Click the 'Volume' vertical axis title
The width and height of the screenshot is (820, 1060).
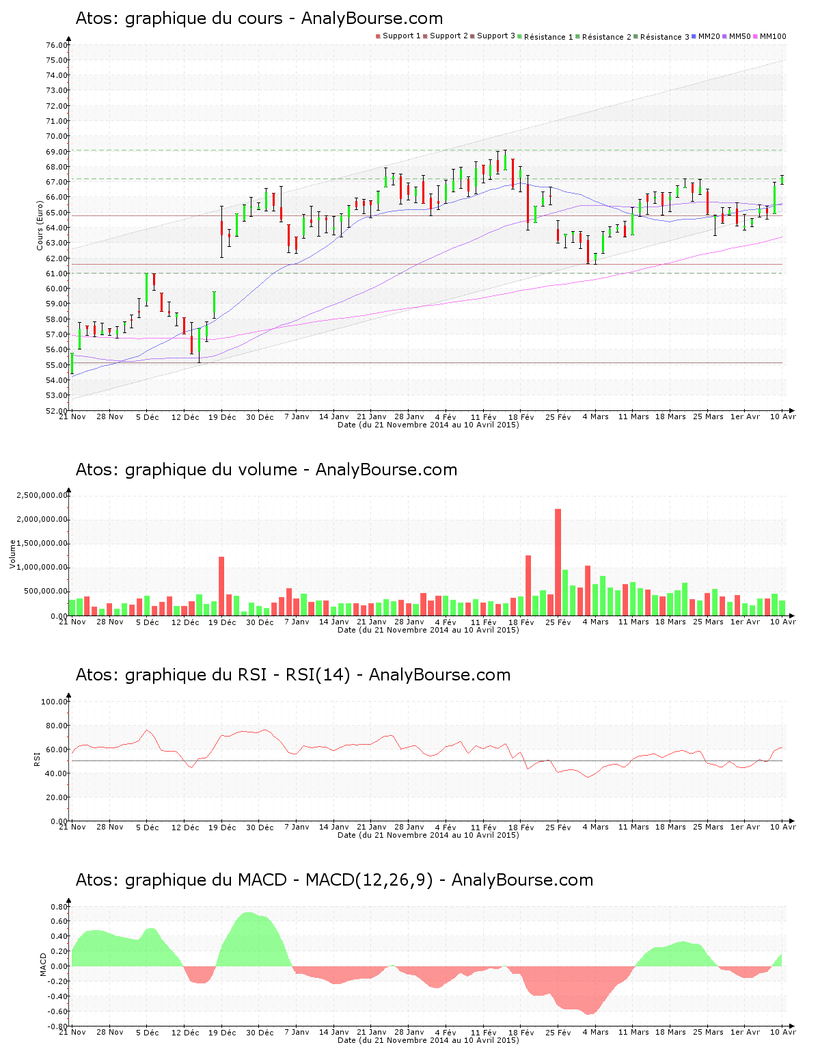[x=12, y=555]
